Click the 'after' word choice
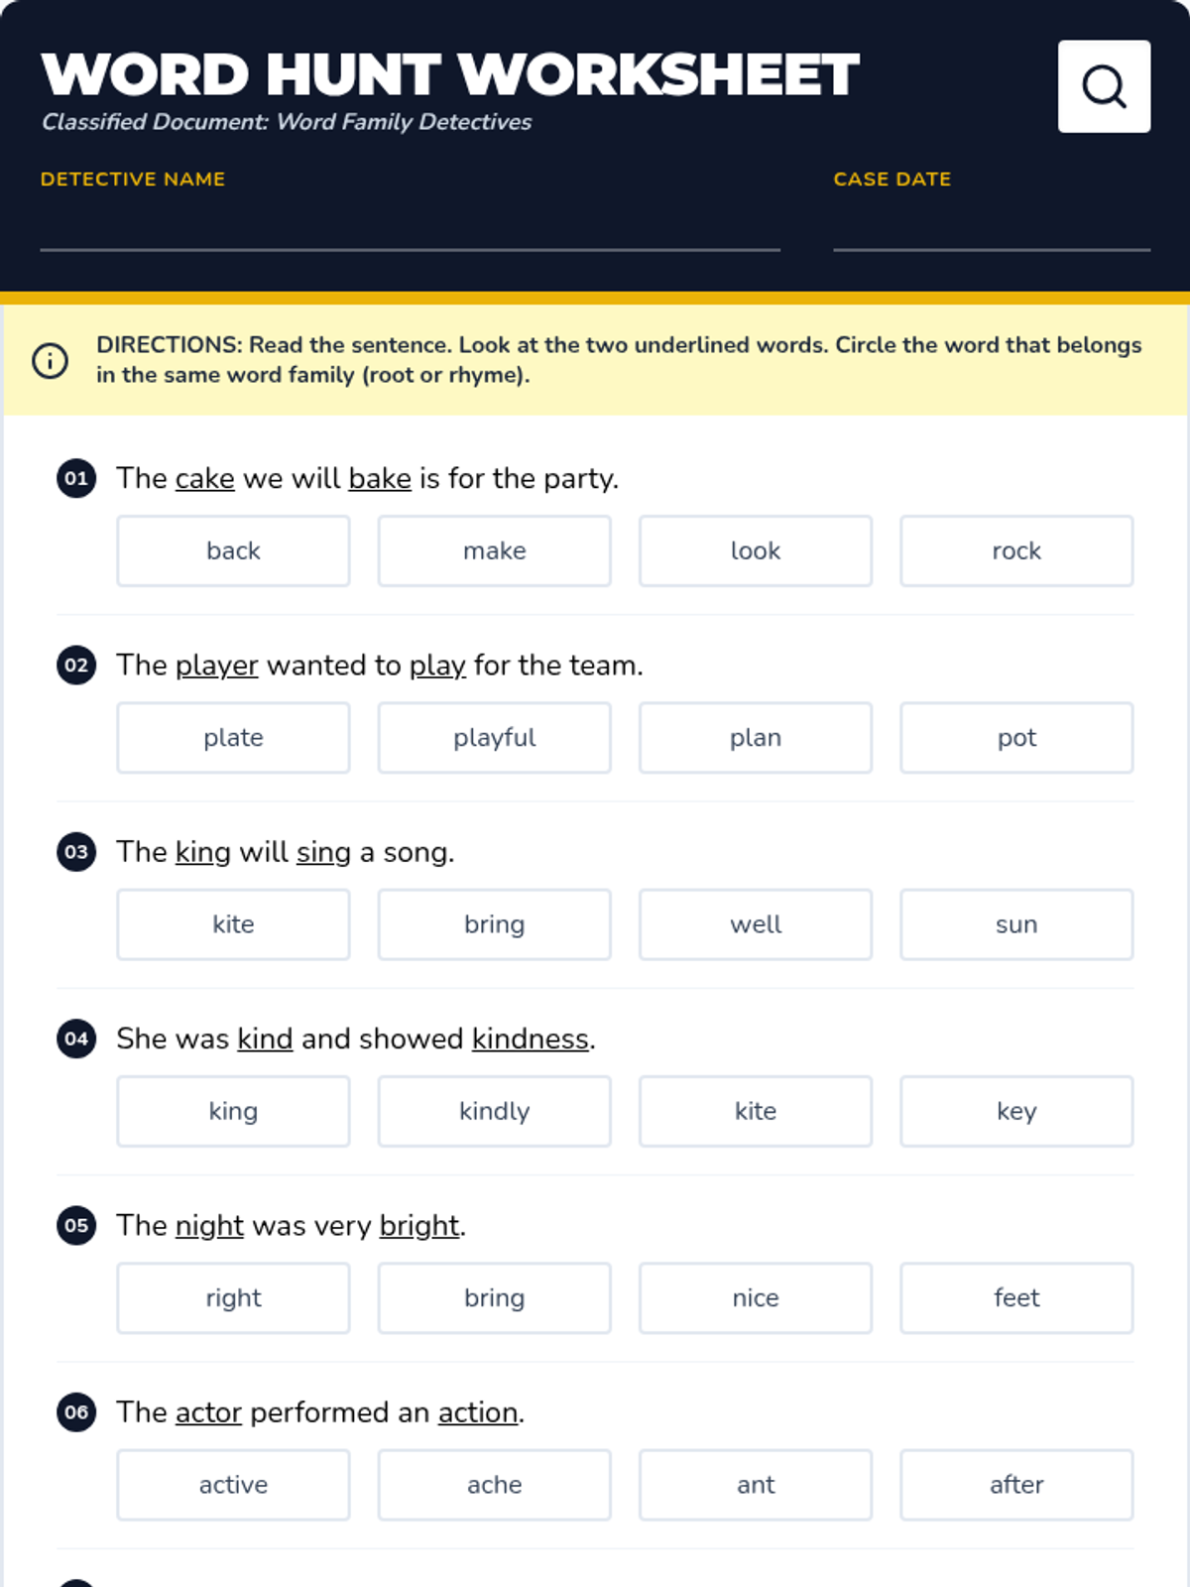The height and width of the screenshot is (1587, 1190). [x=1016, y=1485]
